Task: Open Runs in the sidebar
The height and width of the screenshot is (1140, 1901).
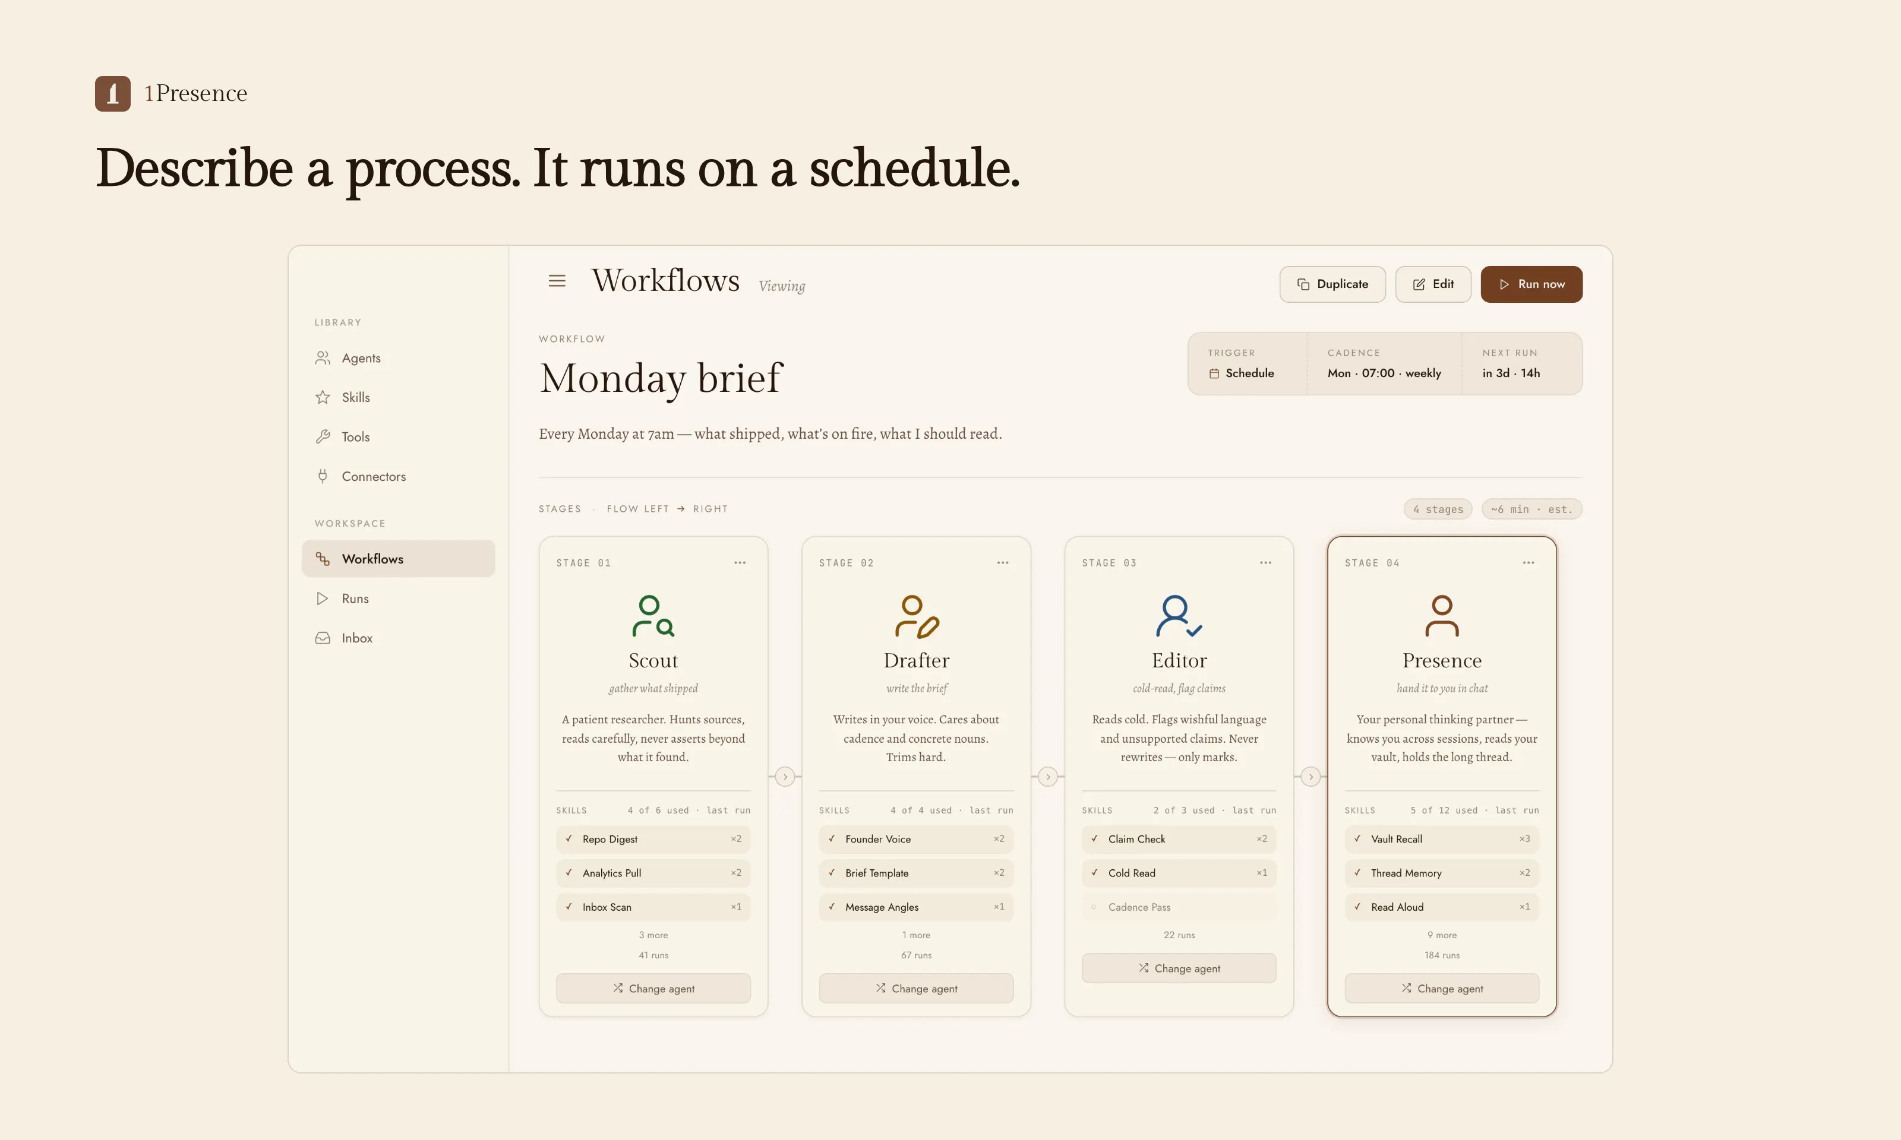Action: [x=398, y=598]
